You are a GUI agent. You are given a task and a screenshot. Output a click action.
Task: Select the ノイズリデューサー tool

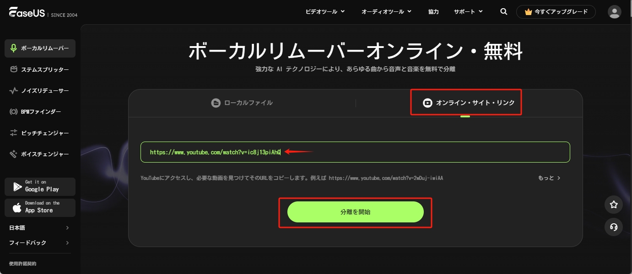pyautogui.click(x=40, y=90)
